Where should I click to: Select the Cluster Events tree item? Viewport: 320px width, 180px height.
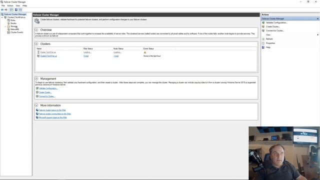click(x=16, y=32)
